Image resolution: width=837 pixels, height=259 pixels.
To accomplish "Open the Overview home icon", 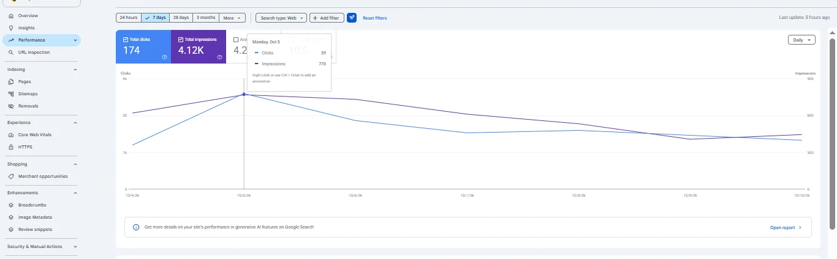I will pos(12,15).
